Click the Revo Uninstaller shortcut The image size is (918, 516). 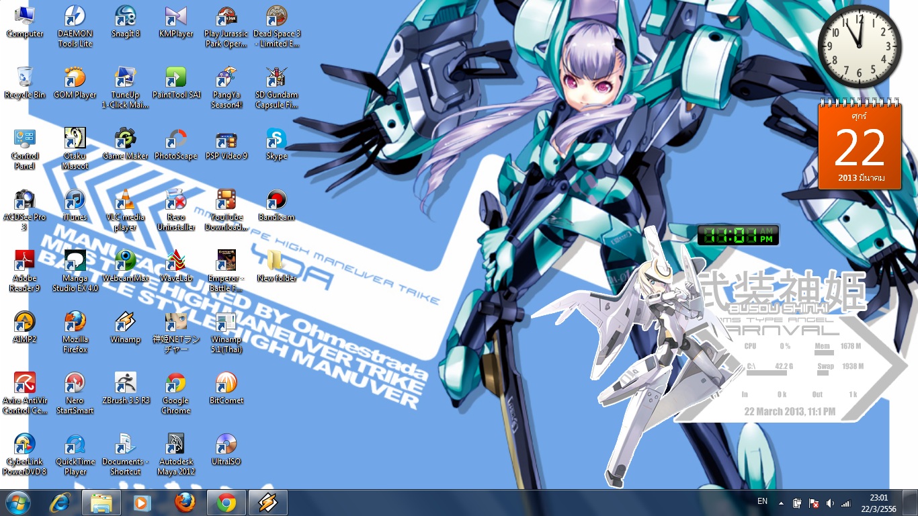click(176, 210)
